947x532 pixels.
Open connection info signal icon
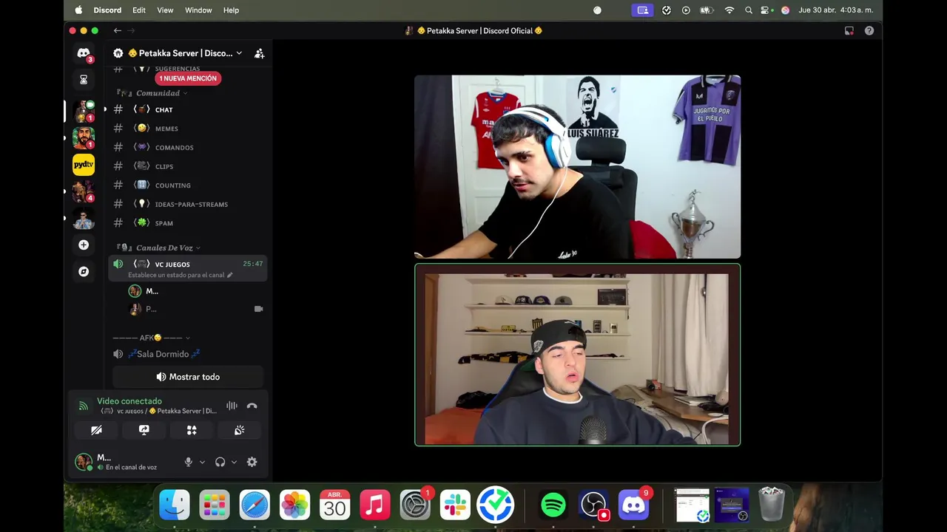83,406
